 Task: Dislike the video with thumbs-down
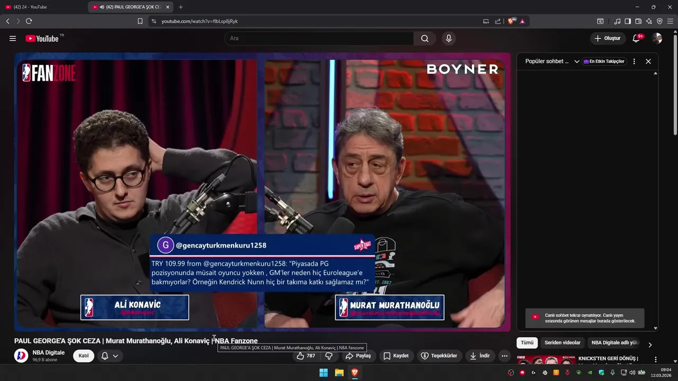coord(328,356)
